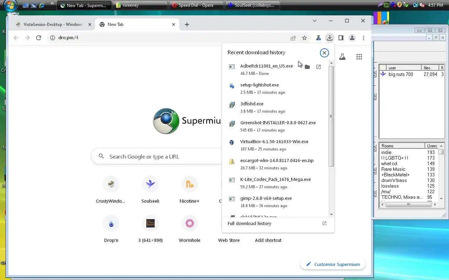The height and width of the screenshot is (280, 449).
Task: Open the profile avatar menu
Action: (352, 38)
